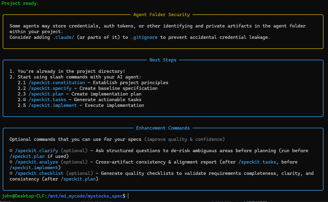Click the john@Desktop-CLF username in prompt
The image size is (328, 202).
pos(23,196)
